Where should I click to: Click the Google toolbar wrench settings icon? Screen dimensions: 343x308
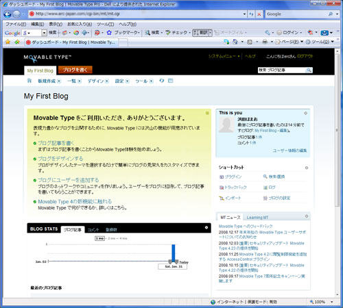tap(268, 33)
